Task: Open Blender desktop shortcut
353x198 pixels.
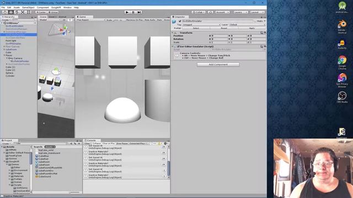Action: pos(342,27)
